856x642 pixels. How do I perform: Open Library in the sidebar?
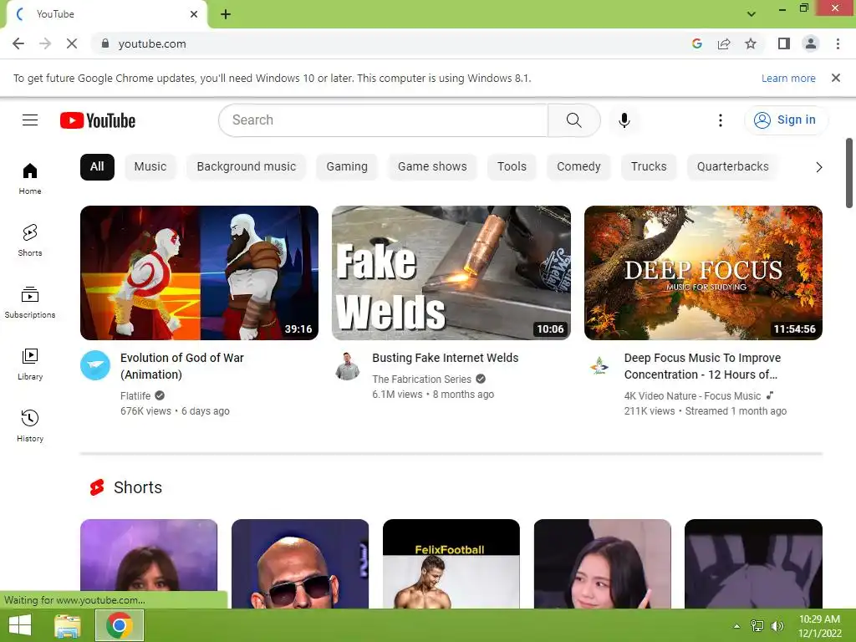coord(30,364)
